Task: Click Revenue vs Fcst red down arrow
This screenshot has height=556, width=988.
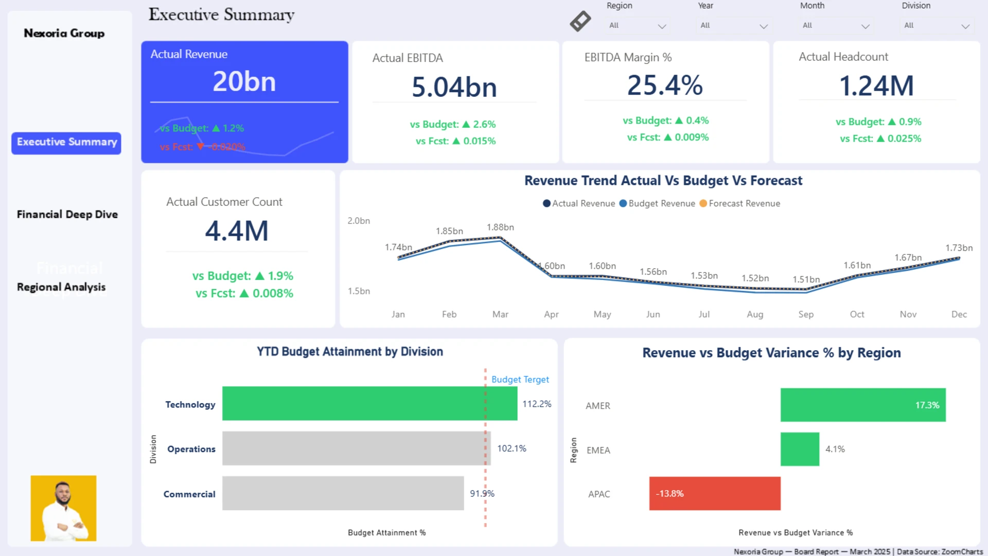Action: coord(200,147)
